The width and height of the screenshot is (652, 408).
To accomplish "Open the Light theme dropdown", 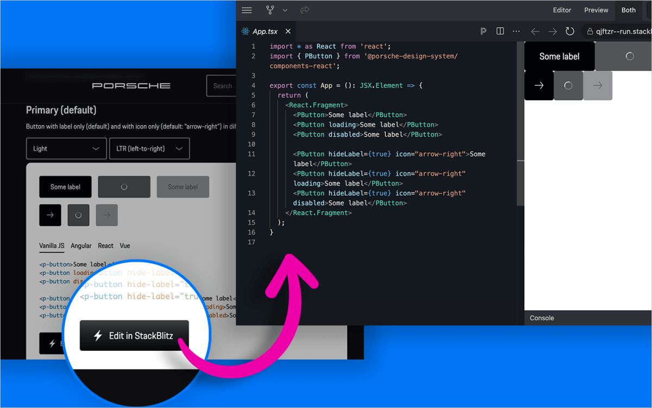I will [66, 149].
